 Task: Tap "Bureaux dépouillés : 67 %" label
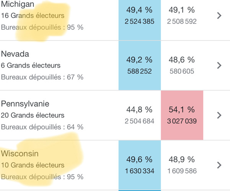[x=42, y=77]
